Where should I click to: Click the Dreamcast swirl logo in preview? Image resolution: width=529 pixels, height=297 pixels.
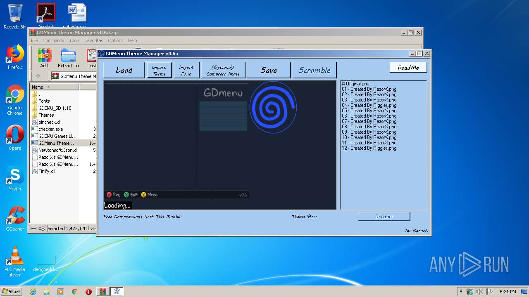click(x=273, y=107)
